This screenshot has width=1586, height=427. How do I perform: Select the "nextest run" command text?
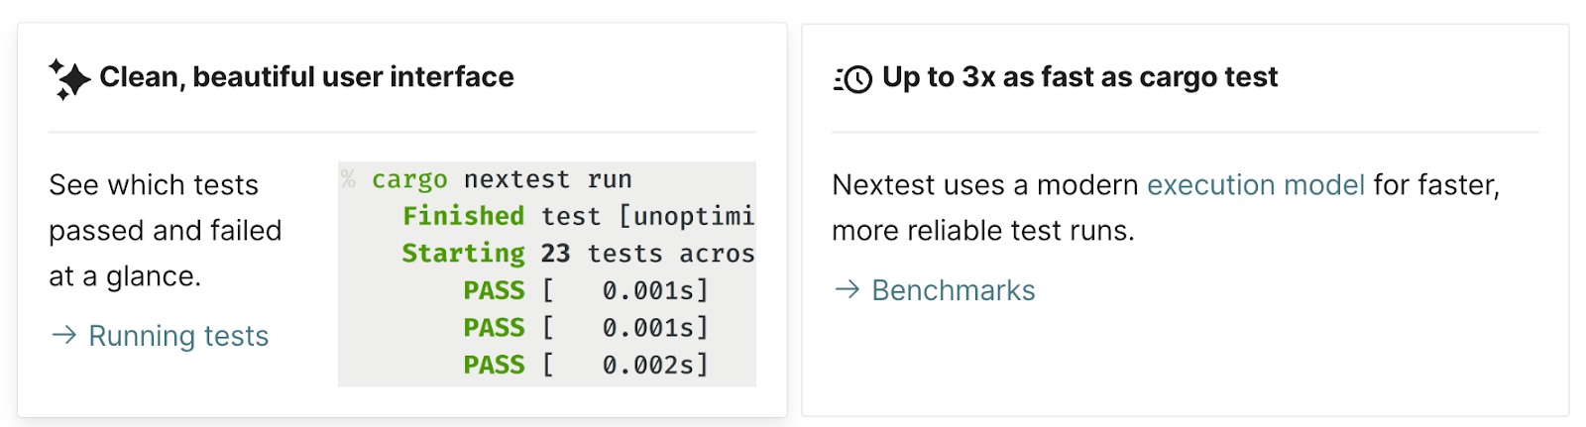(547, 180)
